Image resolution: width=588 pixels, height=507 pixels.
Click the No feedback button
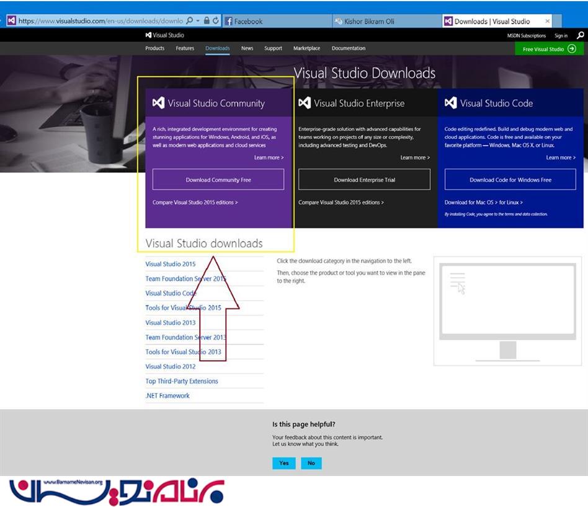pyautogui.click(x=311, y=463)
